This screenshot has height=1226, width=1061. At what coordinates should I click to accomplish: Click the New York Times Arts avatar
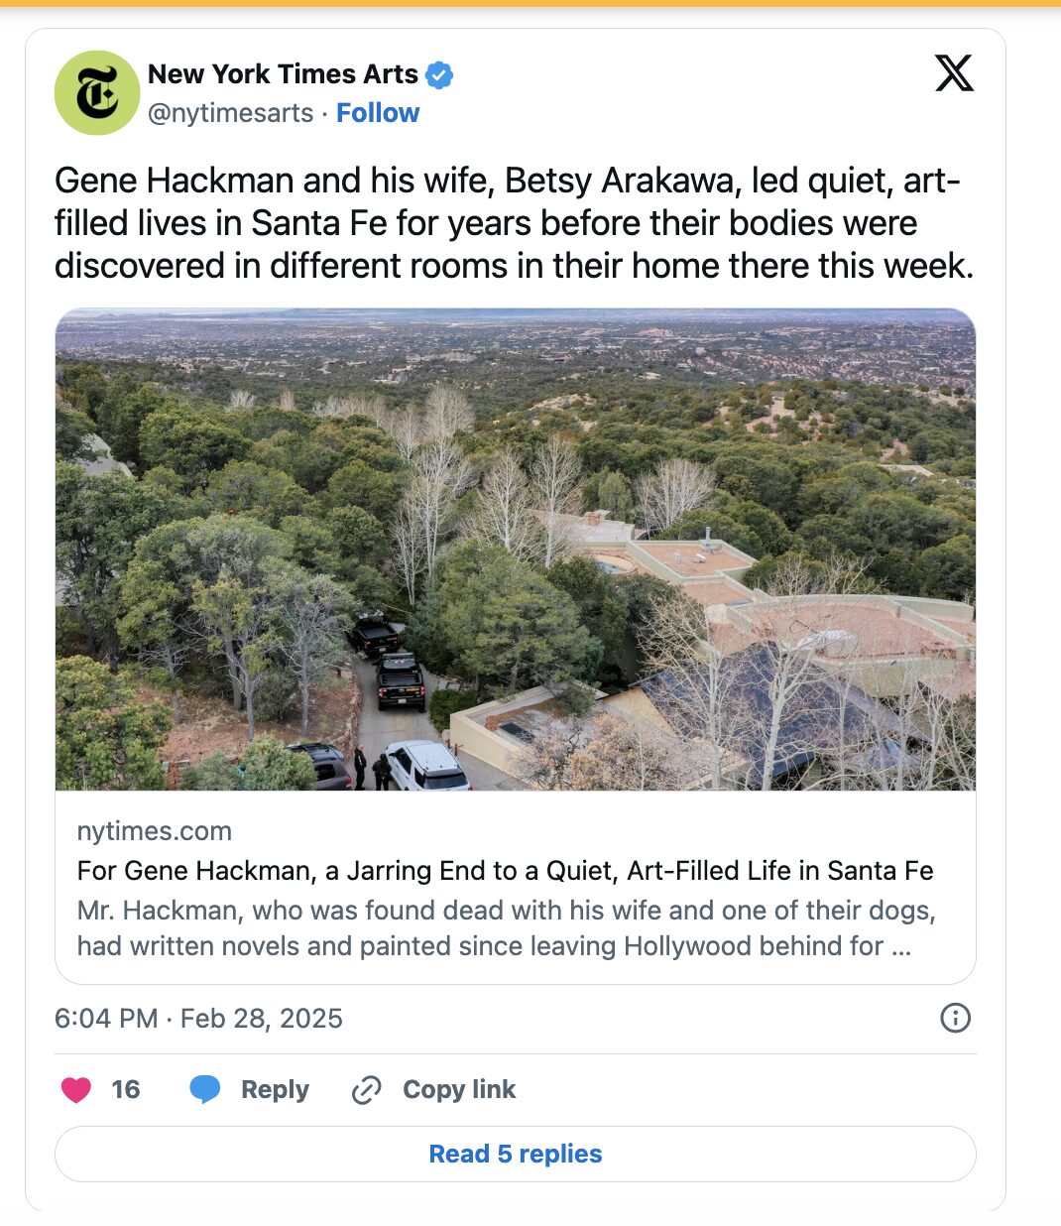96,93
